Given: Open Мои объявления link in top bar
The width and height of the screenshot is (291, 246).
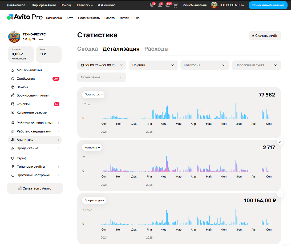Looking at the screenshot, I should 195,5.
